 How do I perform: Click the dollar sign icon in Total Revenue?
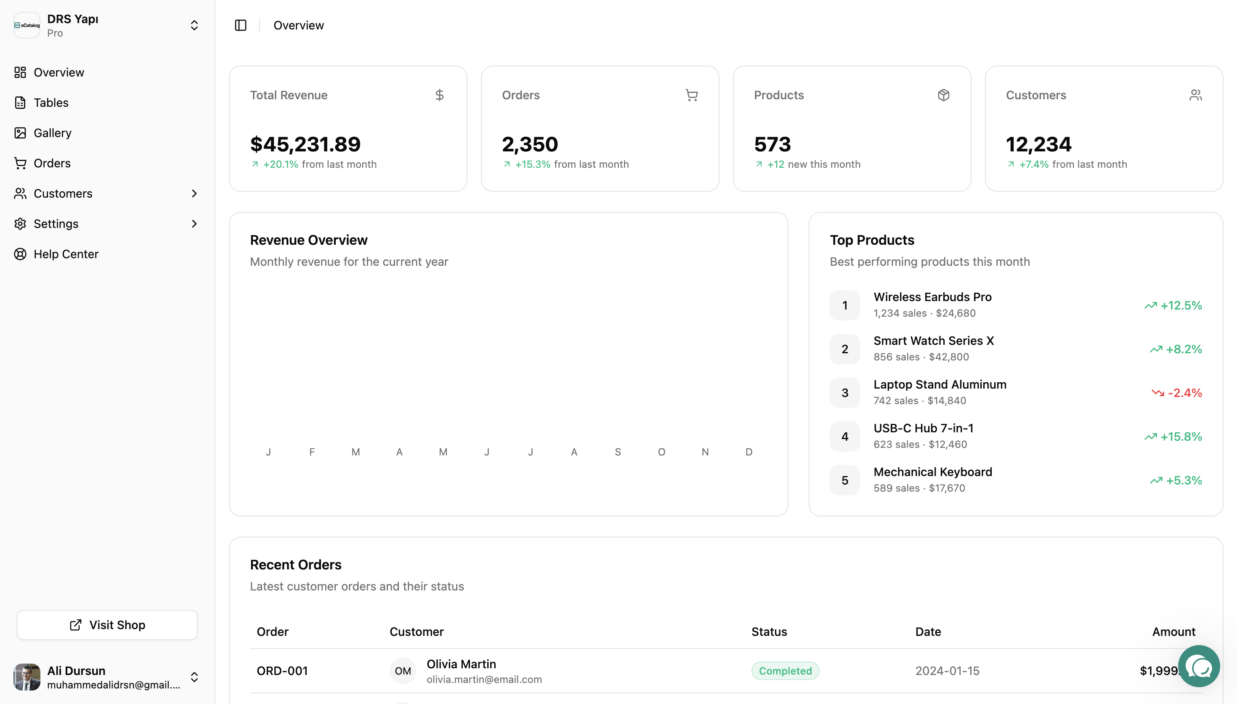coord(439,95)
